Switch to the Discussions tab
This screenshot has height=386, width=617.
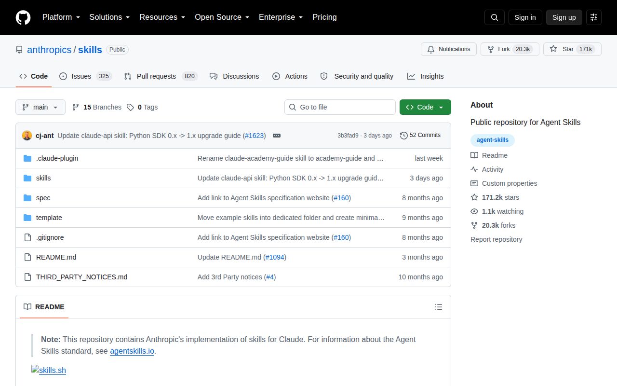coord(234,76)
